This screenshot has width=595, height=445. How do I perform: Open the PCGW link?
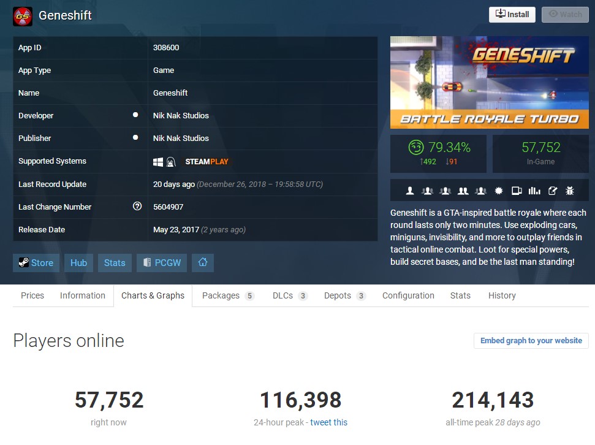[x=162, y=263]
